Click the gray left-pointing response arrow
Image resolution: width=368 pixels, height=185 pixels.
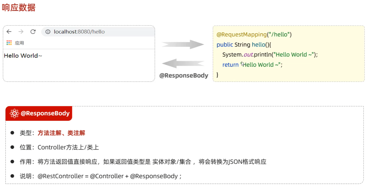click(183, 63)
